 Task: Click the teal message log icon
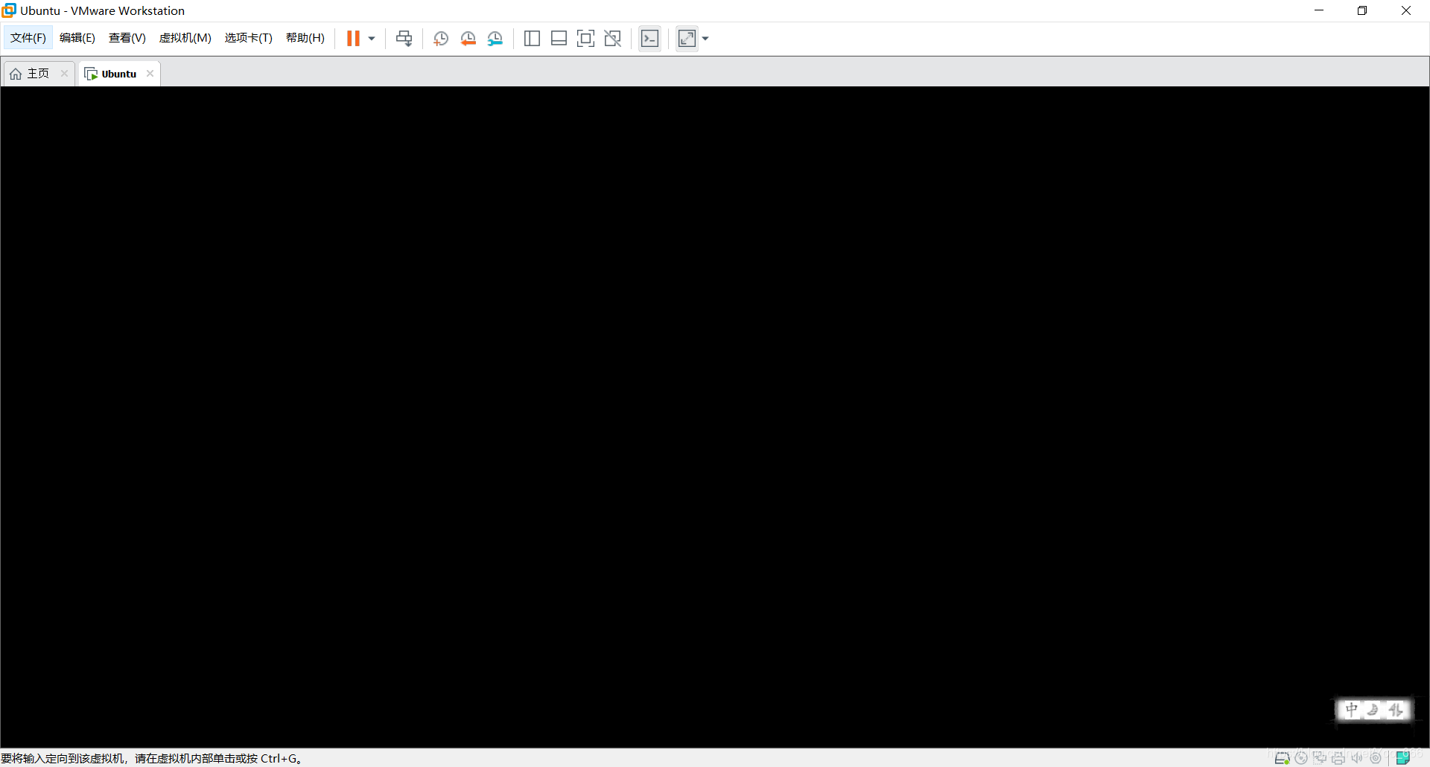1403,758
